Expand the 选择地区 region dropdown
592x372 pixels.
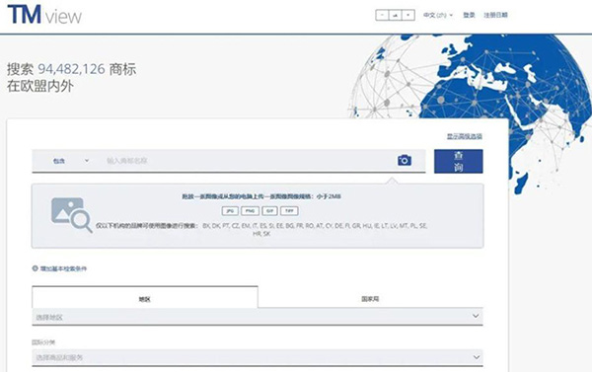[258, 317]
